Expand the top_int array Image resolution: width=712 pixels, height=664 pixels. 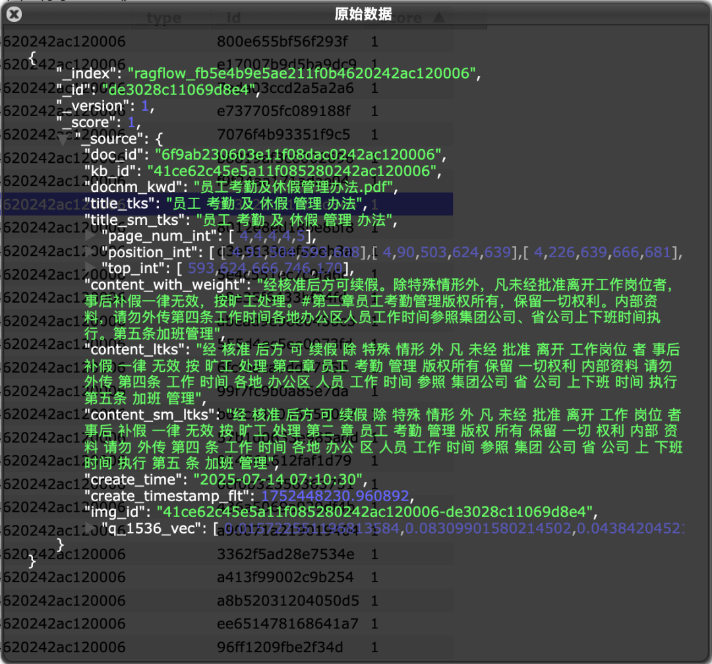point(91,267)
